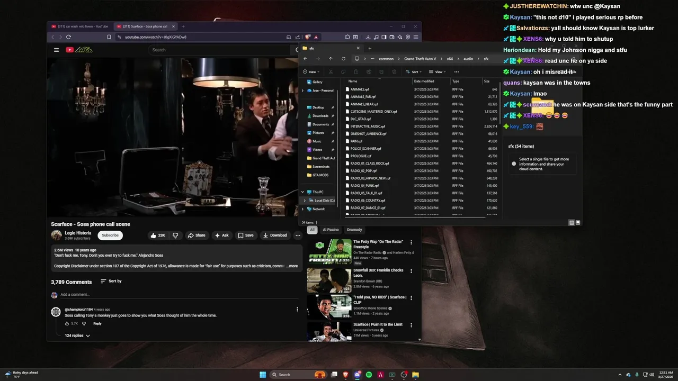This screenshot has width=678, height=381.
Task: Like champlonz1184's comment
Action: (x=67, y=323)
